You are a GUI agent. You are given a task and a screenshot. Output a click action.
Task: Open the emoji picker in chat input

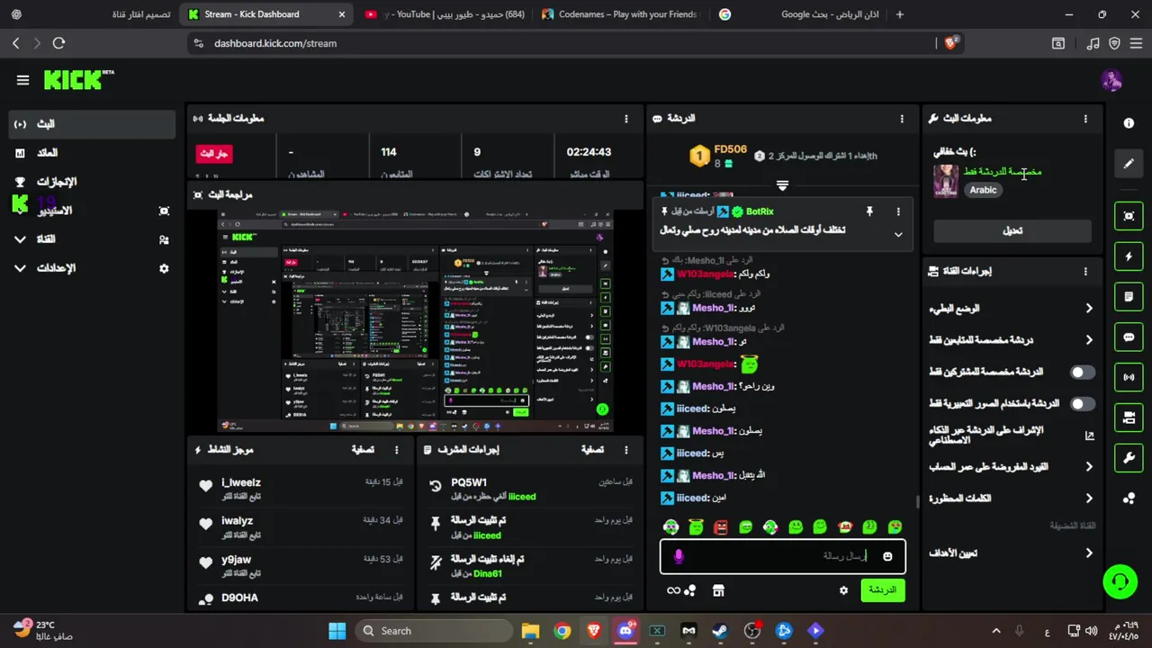887,556
